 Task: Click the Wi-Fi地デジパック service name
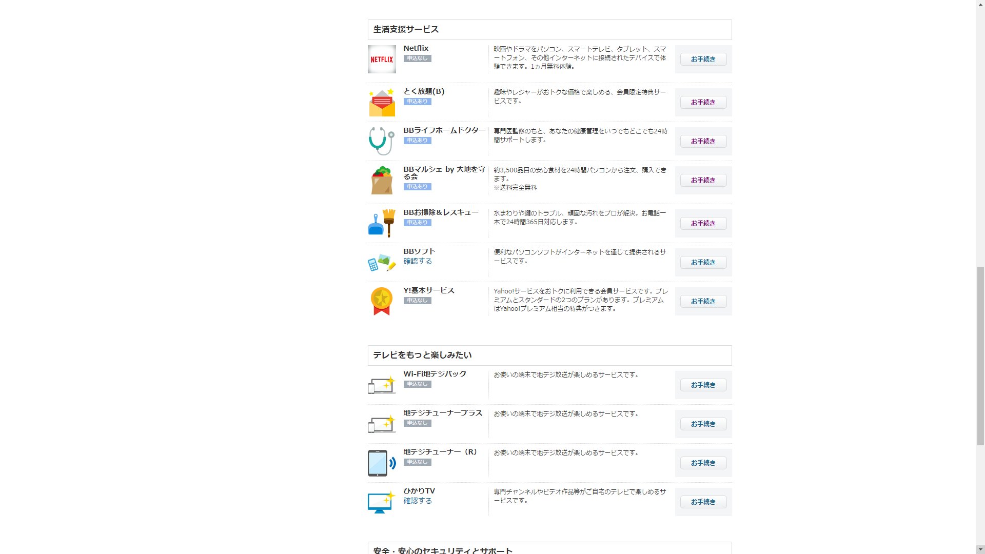435,374
